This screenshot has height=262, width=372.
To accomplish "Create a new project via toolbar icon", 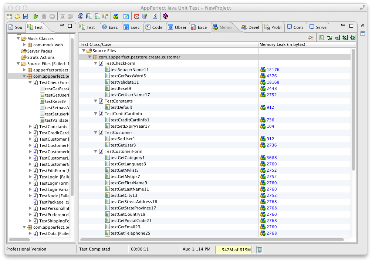I will click(9, 16).
